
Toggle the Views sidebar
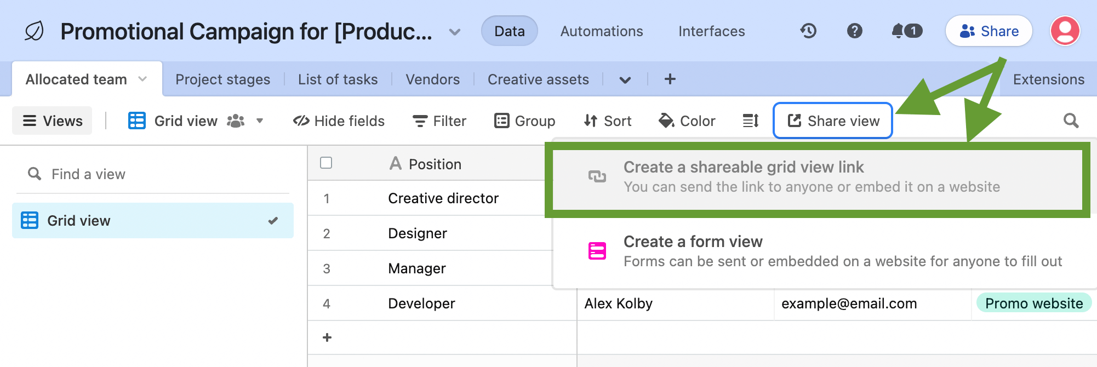[53, 121]
